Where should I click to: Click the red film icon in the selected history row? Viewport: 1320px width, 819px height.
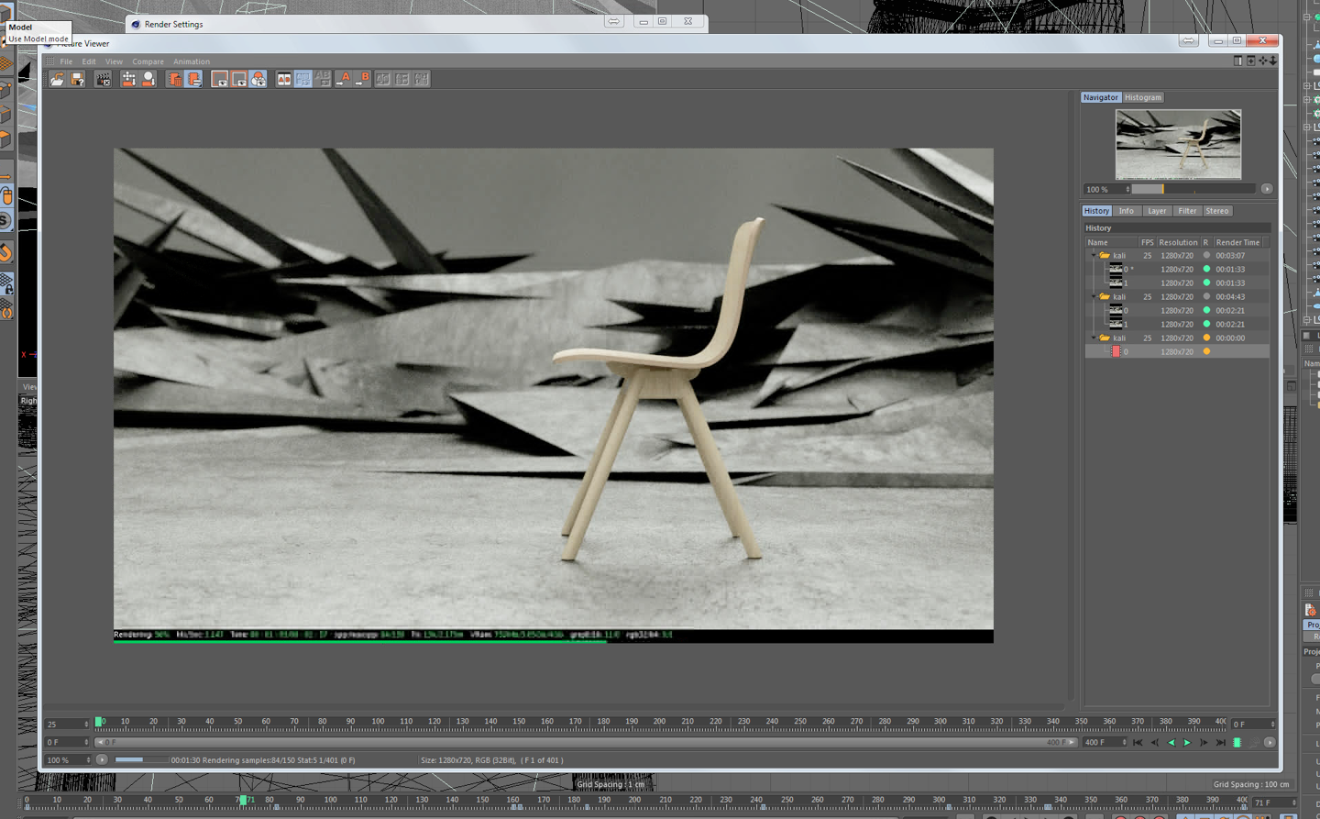(1116, 351)
